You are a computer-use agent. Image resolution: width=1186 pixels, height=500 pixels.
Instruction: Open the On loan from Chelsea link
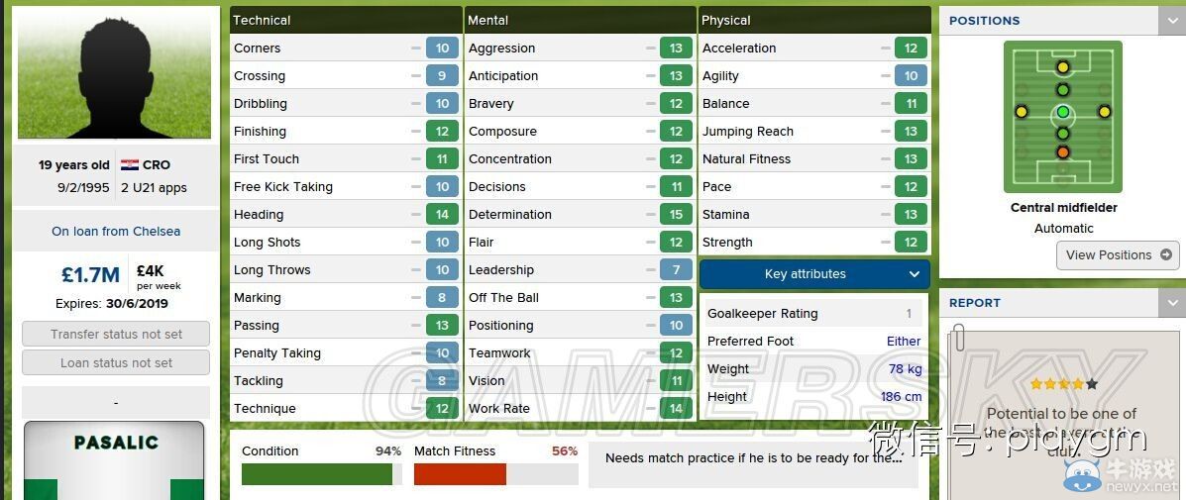tap(116, 231)
